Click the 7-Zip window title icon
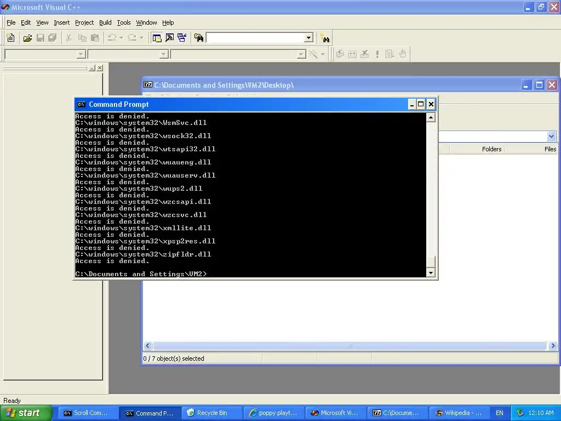 [x=148, y=85]
